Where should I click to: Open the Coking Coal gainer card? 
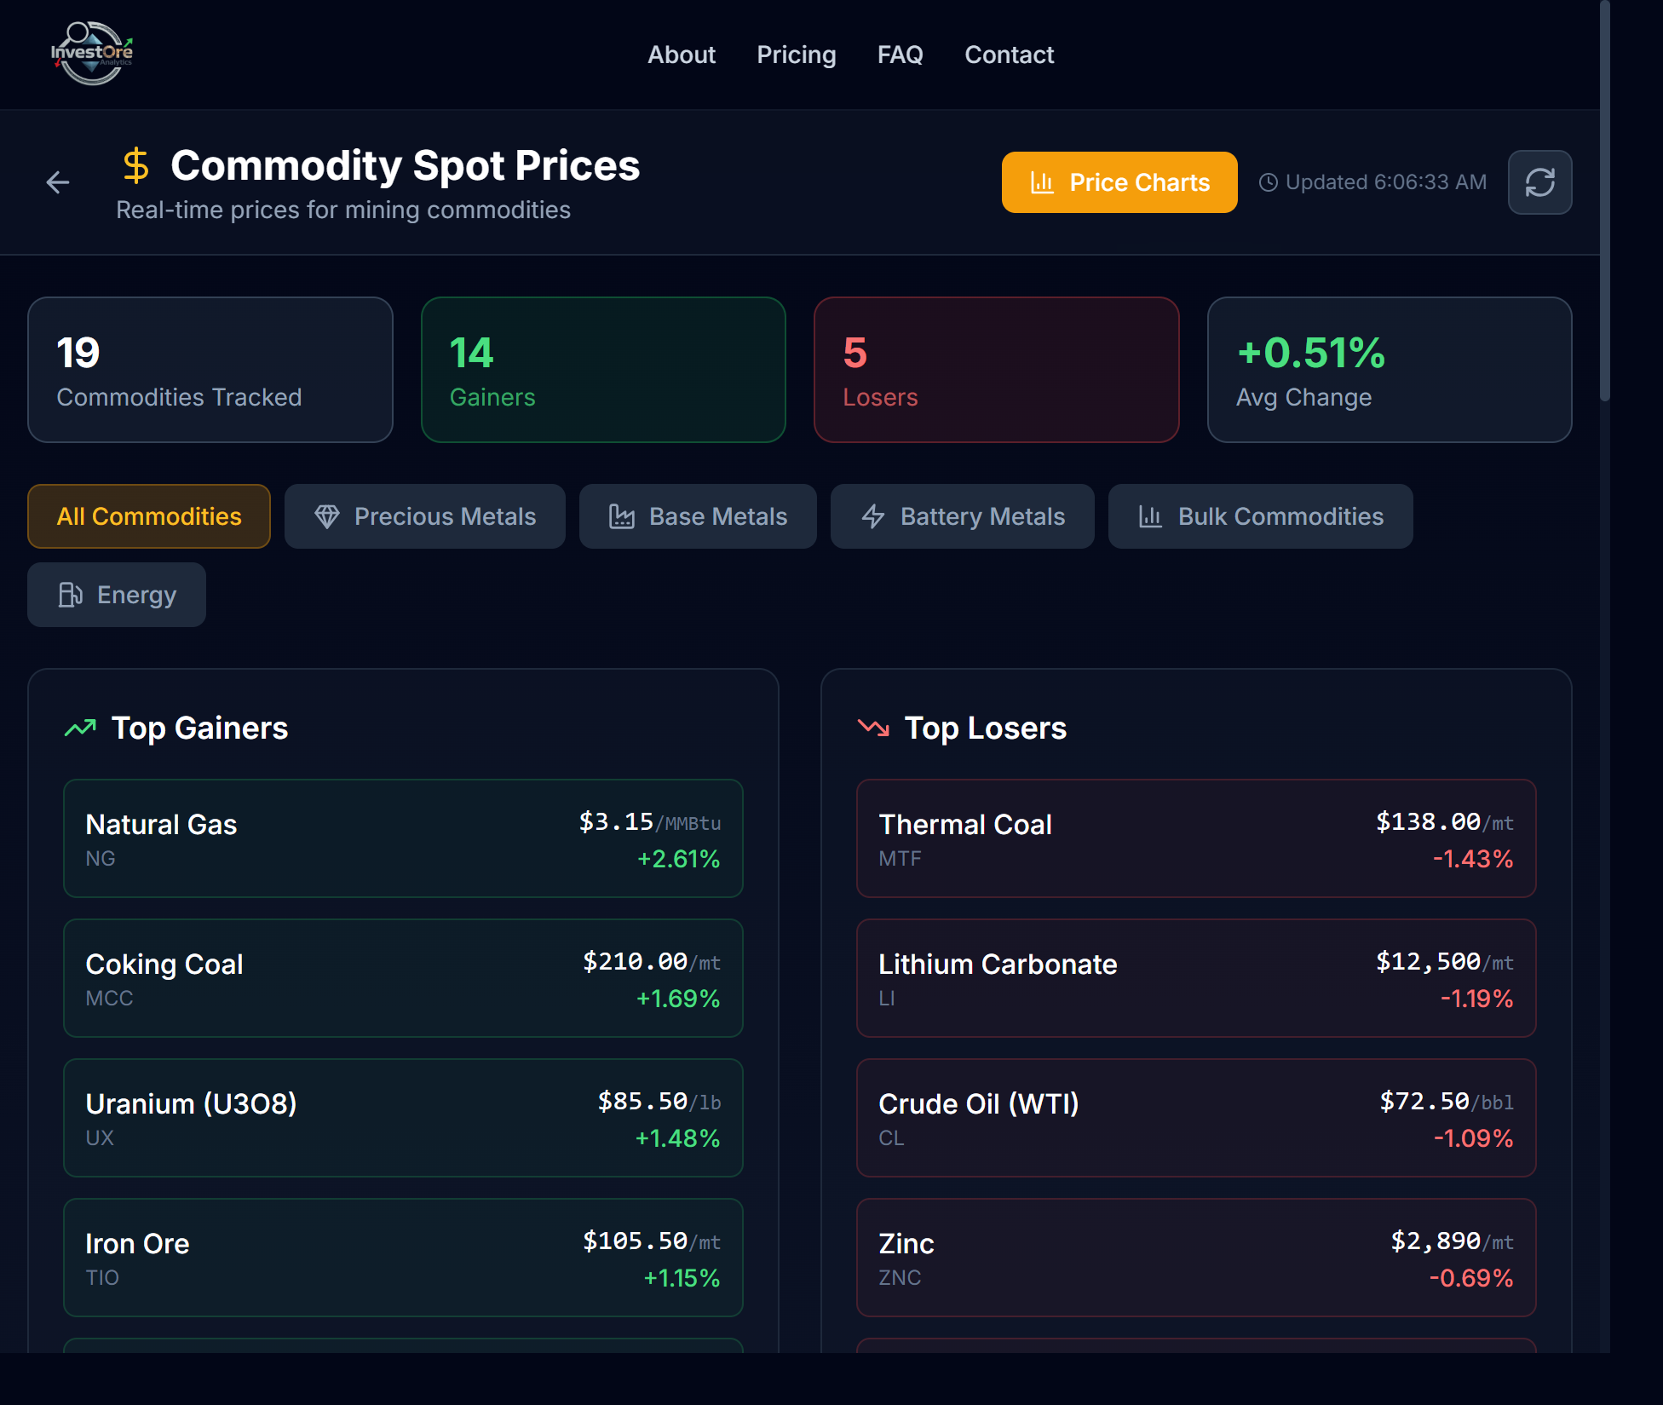403,978
